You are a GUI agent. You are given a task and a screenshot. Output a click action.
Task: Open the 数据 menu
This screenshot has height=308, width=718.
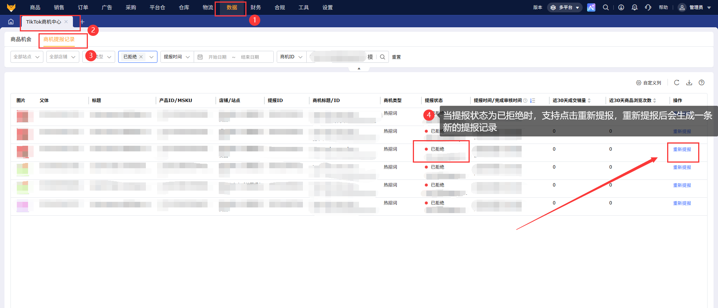click(x=232, y=7)
